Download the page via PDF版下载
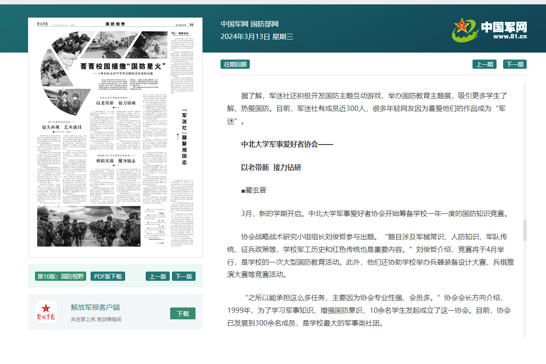Screen dimensions: 546x364 (108, 276)
